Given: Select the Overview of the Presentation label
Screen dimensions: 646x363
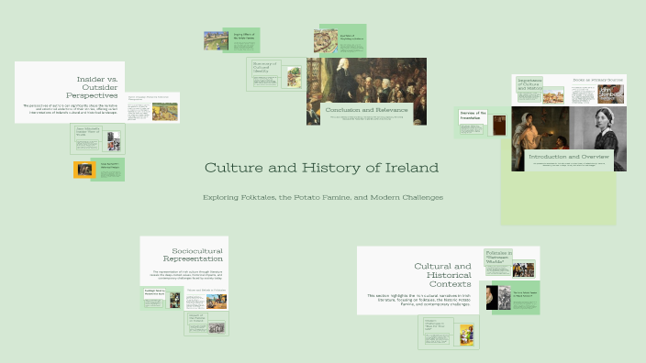Looking at the screenshot, I should pos(473,115).
